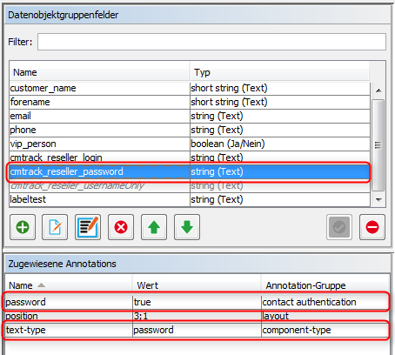Toggle sort arrow on annotations Name column

41,285
